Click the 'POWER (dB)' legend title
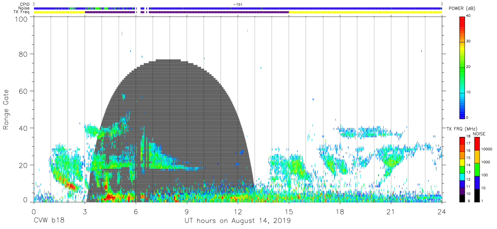 462,8
